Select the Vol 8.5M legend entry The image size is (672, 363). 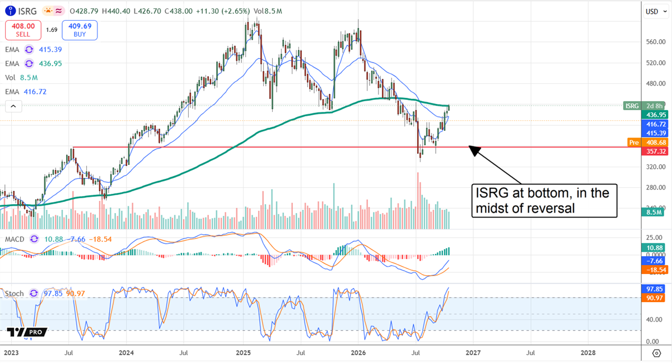(x=20, y=77)
